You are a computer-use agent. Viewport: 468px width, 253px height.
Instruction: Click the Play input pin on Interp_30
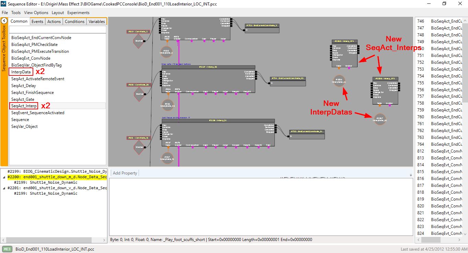[x=161, y=72]
